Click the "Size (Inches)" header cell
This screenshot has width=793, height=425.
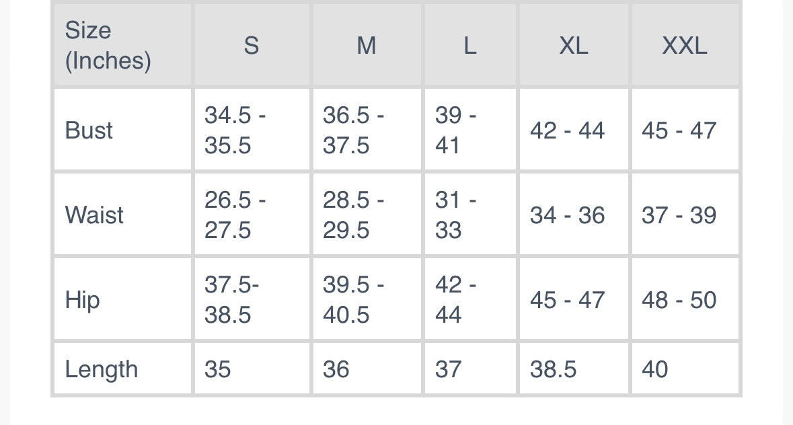(x=108, y=46)
